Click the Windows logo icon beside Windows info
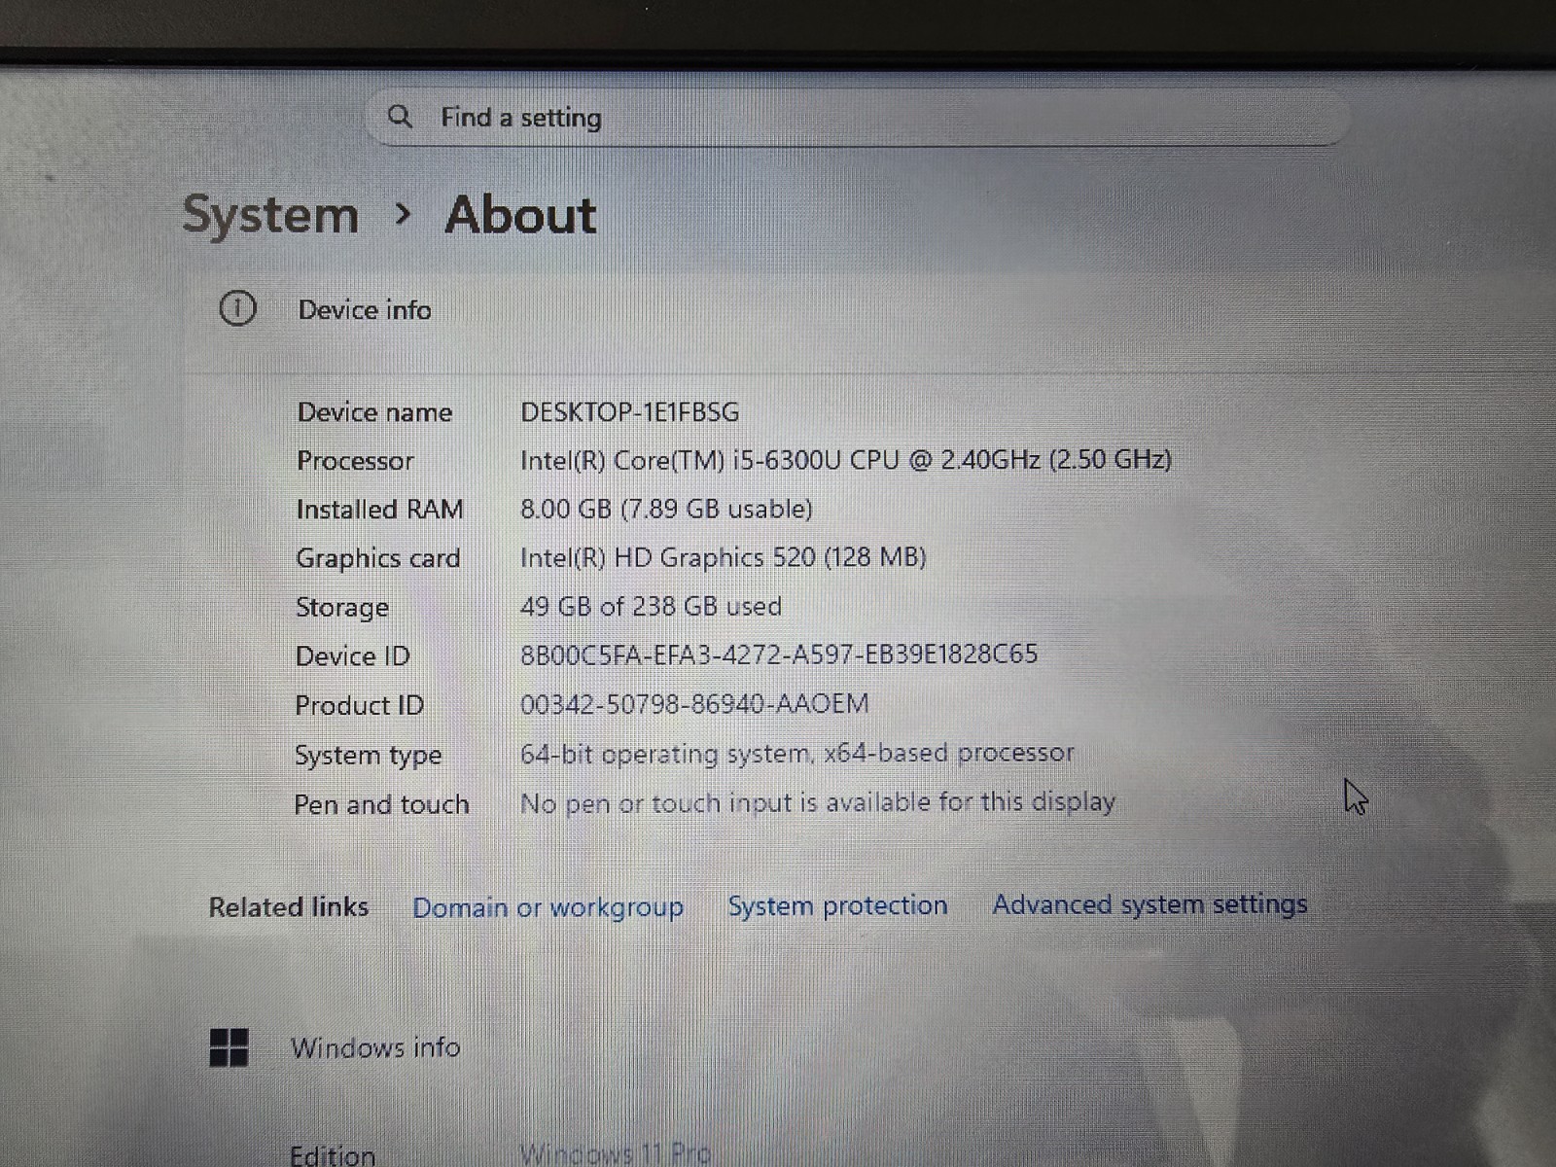 pyautogui.click(x=230, y=1047)
